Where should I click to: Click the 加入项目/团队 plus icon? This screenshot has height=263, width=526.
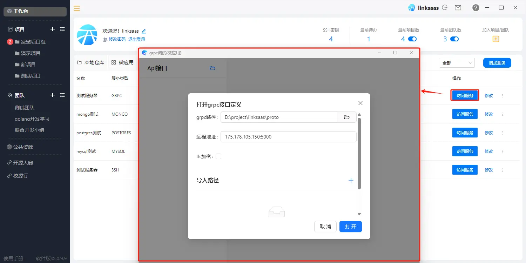point(496,39)
